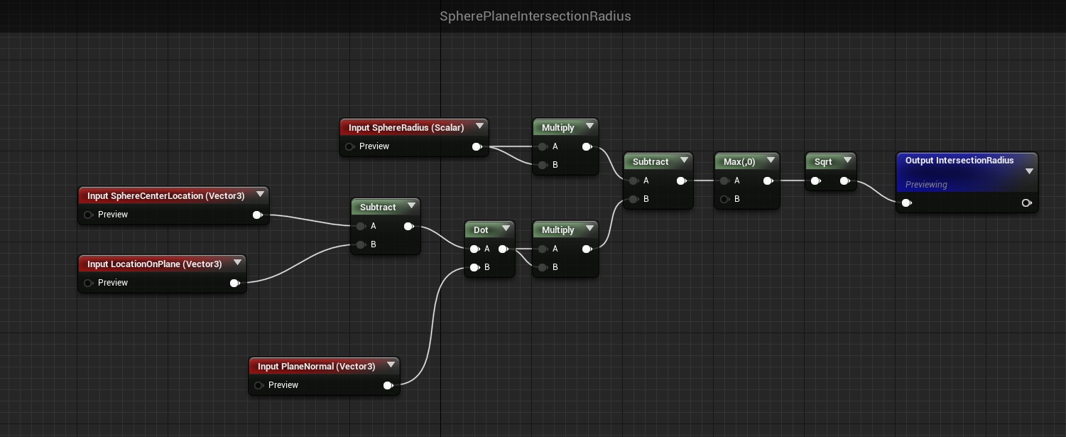
Task: Collapse the Dot node using its arrow
Action: point(506,229)
